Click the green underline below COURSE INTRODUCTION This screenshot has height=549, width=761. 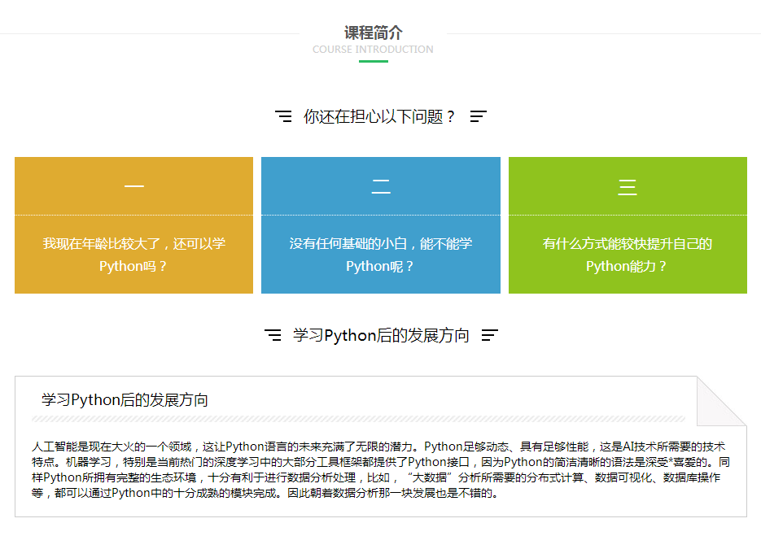point(373,61)
